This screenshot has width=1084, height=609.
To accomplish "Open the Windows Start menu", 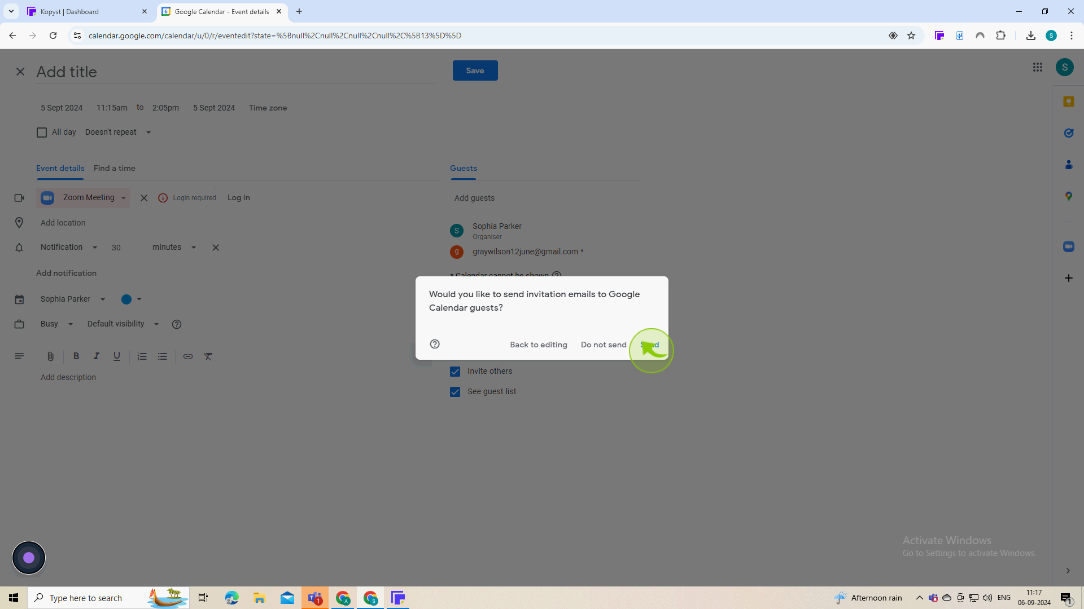I will pos(14,598).
